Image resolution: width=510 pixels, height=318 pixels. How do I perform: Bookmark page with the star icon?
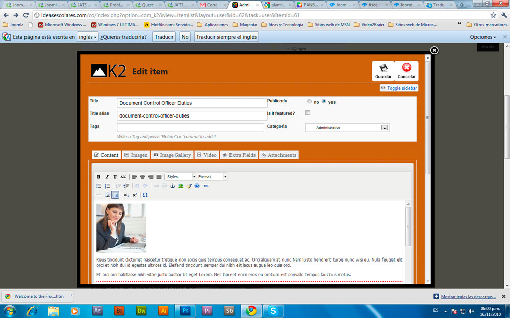pos(493,15)
